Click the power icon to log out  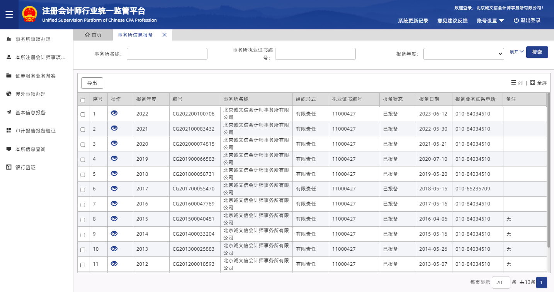516,20
